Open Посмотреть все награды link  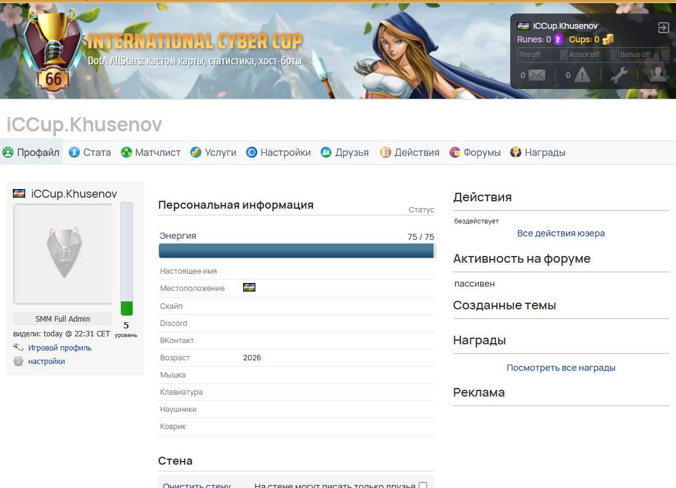(561, 368)
